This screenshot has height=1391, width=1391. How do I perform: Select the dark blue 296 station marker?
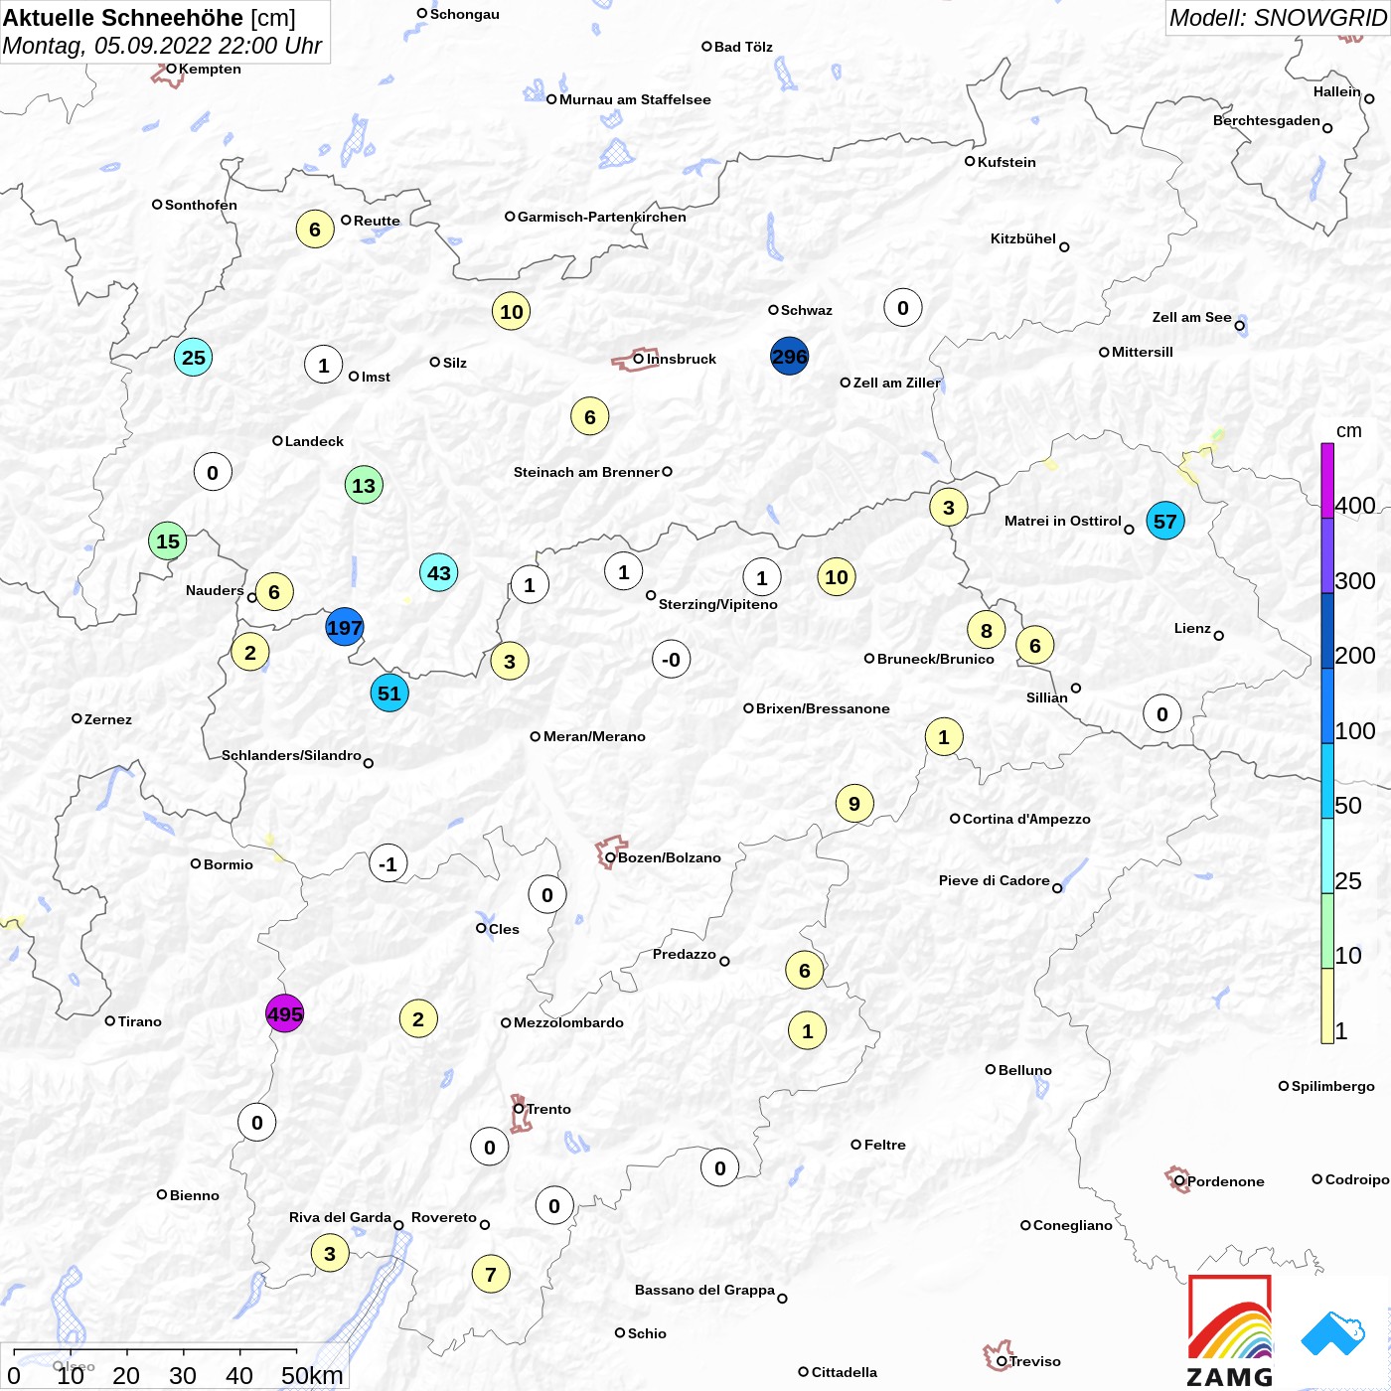[x=789, y=356]
